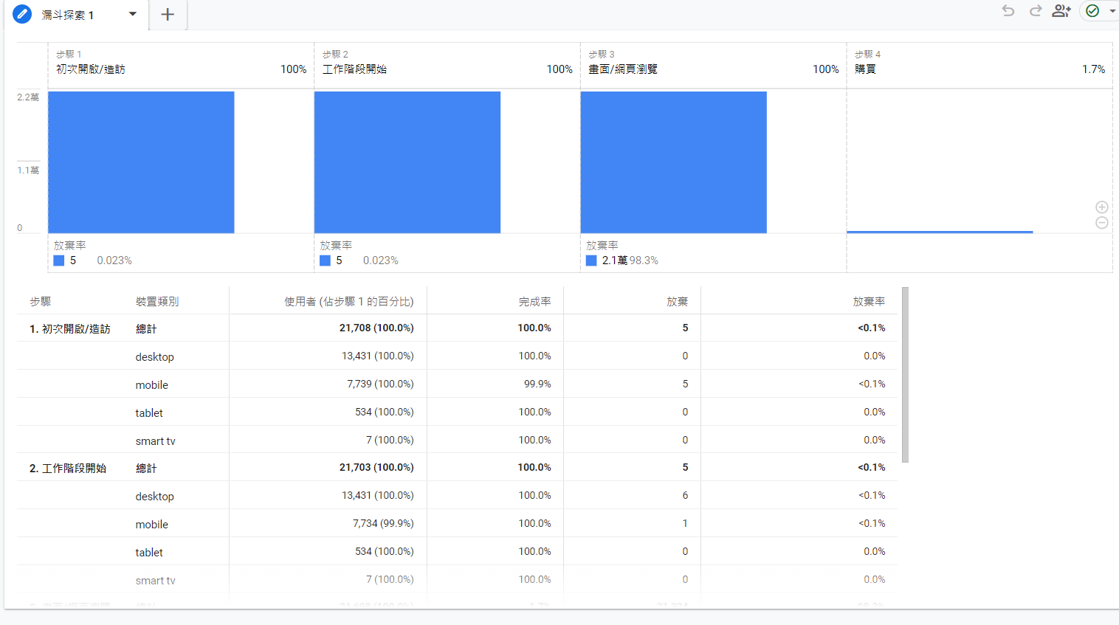Click the 放棄率 column header in the table

pyautogui.click(x=869, y=301)
